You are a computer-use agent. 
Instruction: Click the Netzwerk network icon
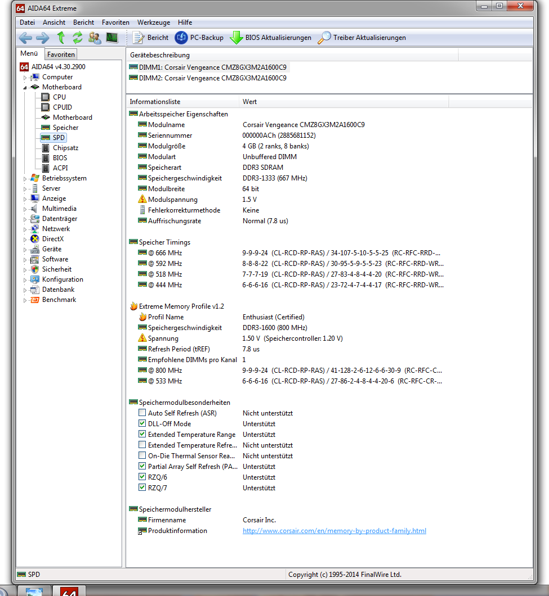point(35,229)
